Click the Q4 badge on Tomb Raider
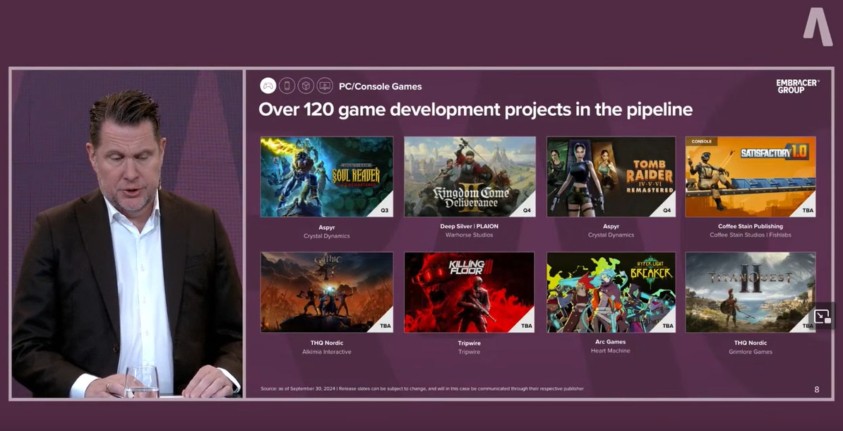 666,211
